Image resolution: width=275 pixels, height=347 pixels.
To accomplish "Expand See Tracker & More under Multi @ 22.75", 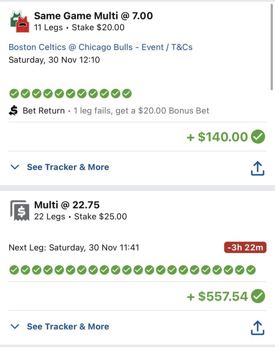I will (x=68, y=327).
